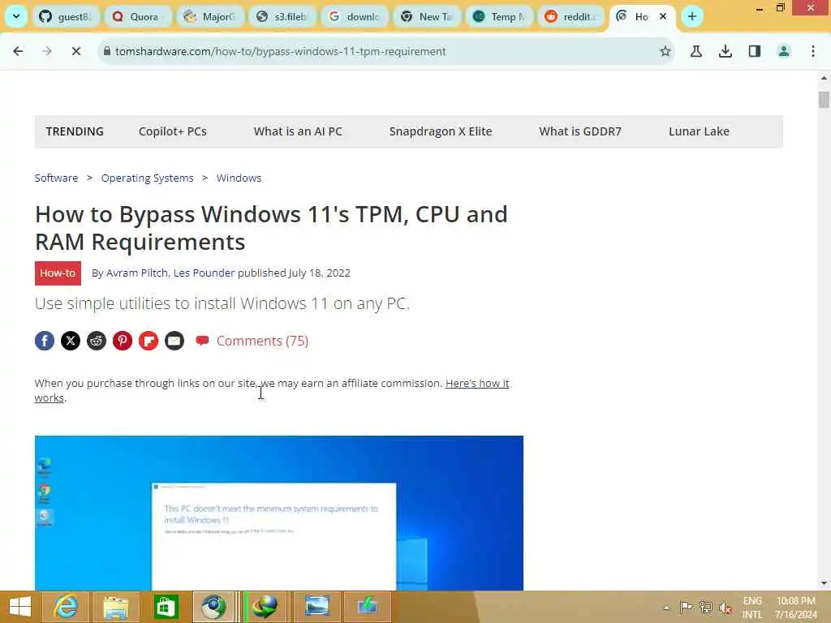Click the muted volume tray icon
This screenshot has width=831, height=623.
coord(725,607)
